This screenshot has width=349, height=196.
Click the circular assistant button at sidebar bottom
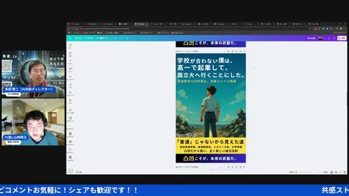click(x=70, y=170)
